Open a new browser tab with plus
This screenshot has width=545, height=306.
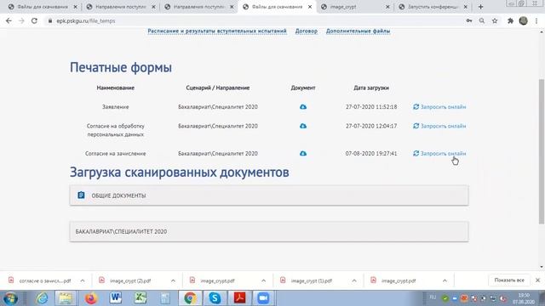click(480, 7)
